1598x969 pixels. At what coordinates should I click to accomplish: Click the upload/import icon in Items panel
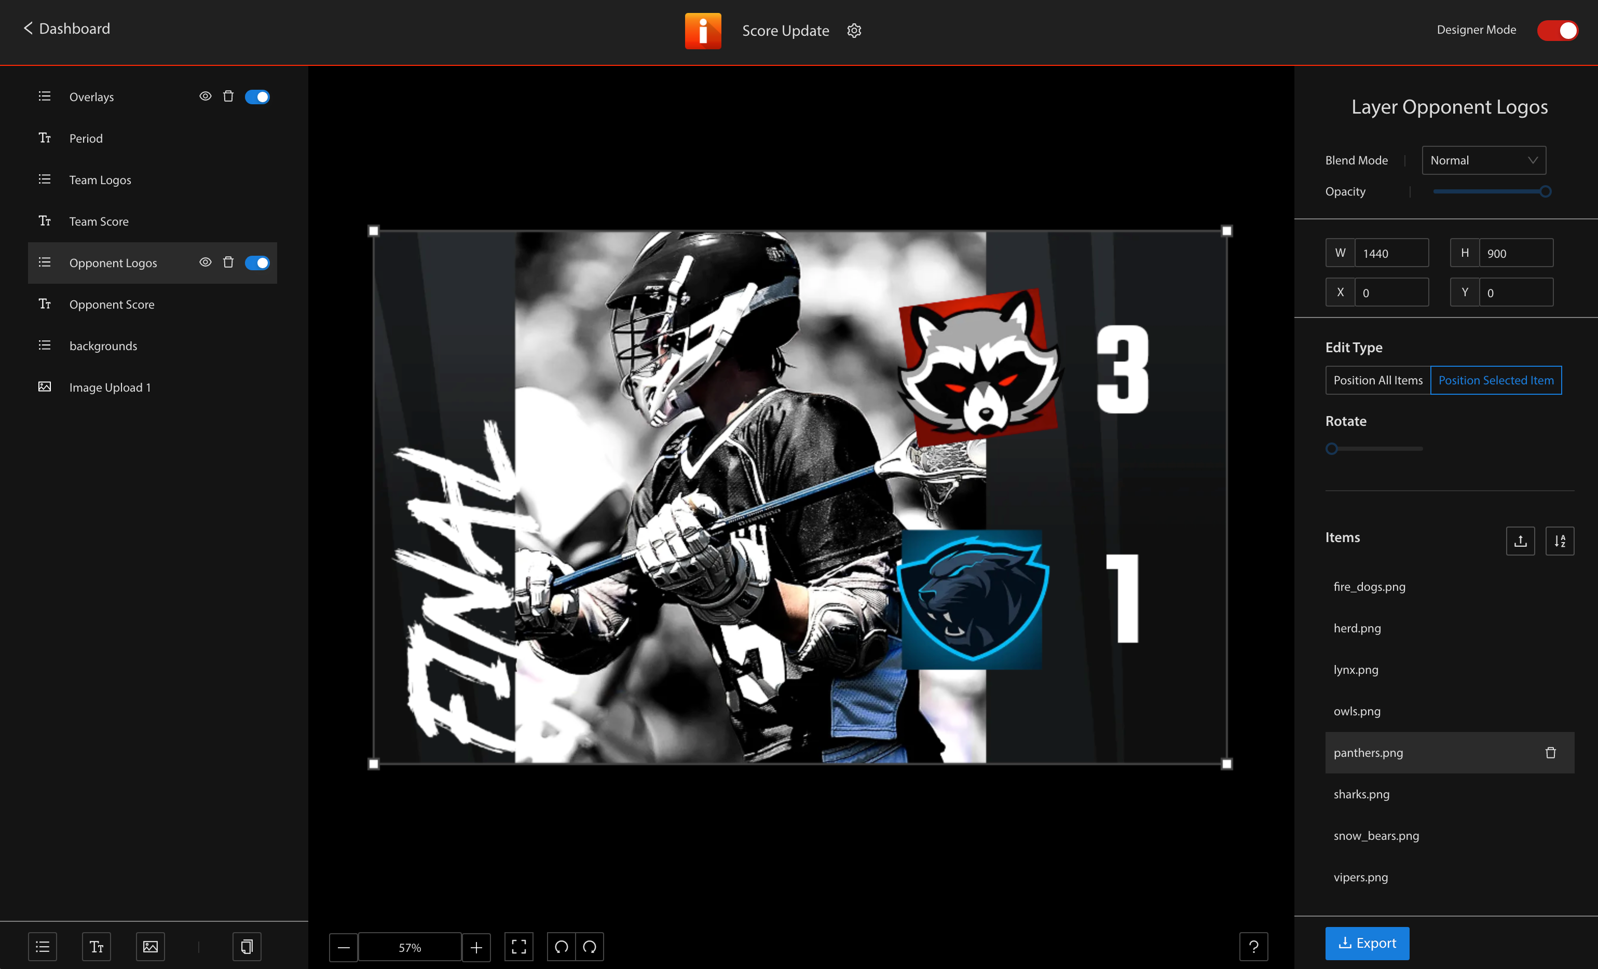point(1520,540)
